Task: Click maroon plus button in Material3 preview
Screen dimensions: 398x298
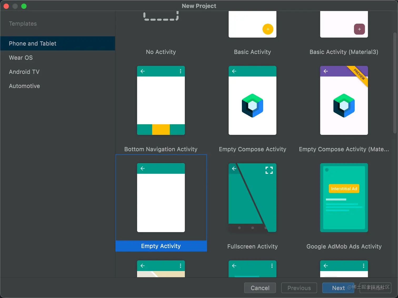Action: pos(359,29)
